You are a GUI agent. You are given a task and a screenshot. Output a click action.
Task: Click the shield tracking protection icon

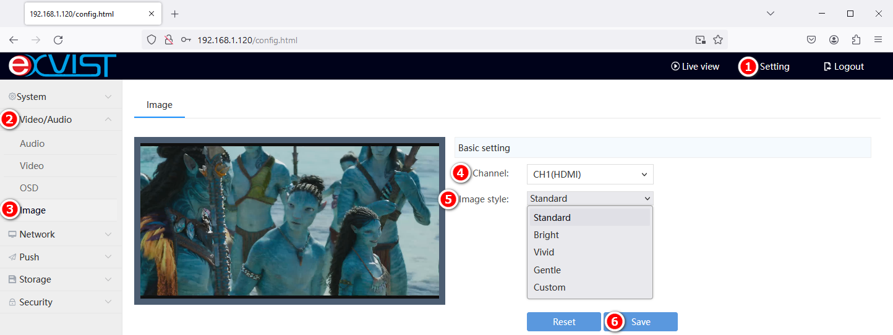pos(152,40)
